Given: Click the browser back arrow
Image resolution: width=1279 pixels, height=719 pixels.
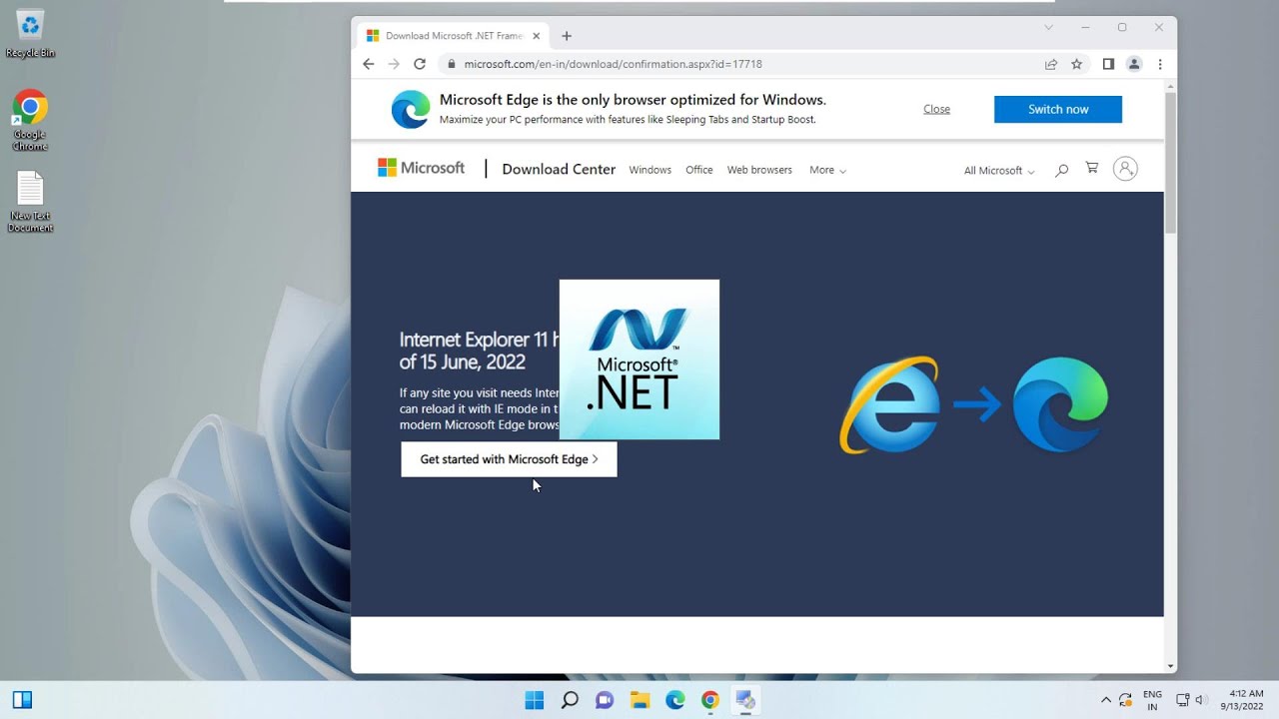Looking at the screenshot, I should point(368,64).
